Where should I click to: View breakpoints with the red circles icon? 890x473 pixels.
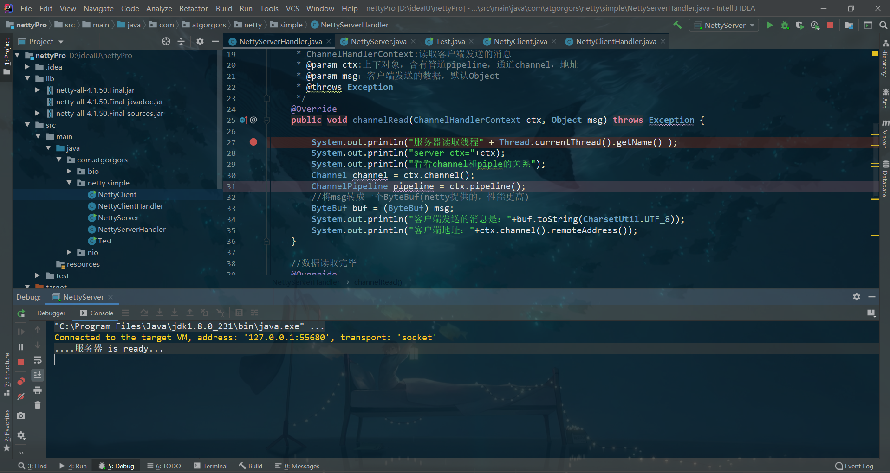21,381
